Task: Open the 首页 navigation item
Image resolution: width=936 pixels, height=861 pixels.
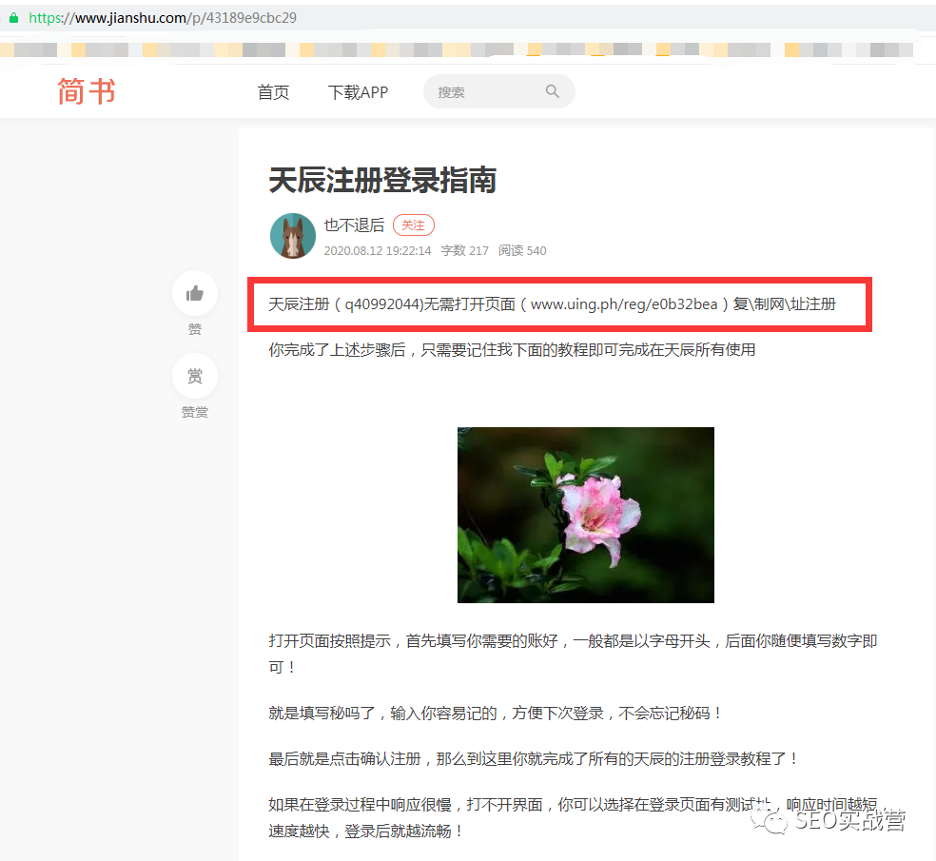Action: pos(273,92)
